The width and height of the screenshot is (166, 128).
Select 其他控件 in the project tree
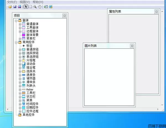(28, 115)
